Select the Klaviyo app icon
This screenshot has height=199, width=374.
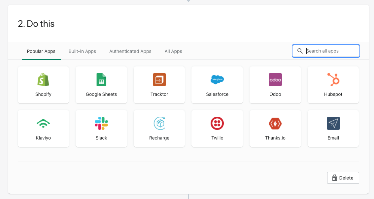click(x=43, y=123)
